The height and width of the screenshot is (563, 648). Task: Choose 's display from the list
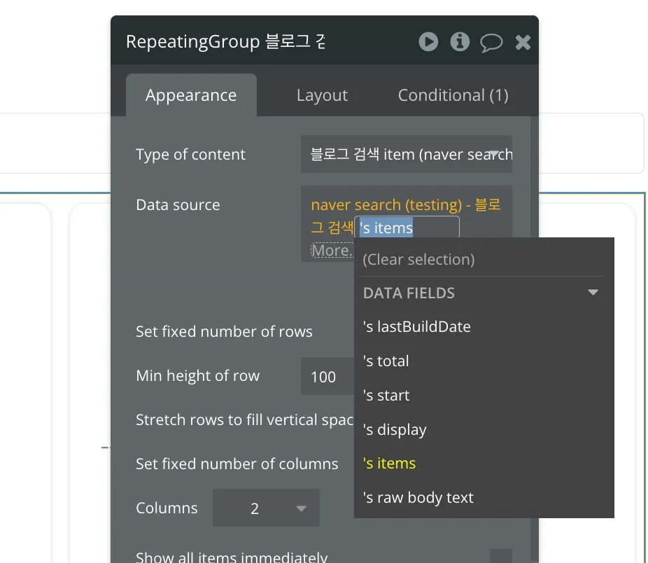click(x=395, y=429)
